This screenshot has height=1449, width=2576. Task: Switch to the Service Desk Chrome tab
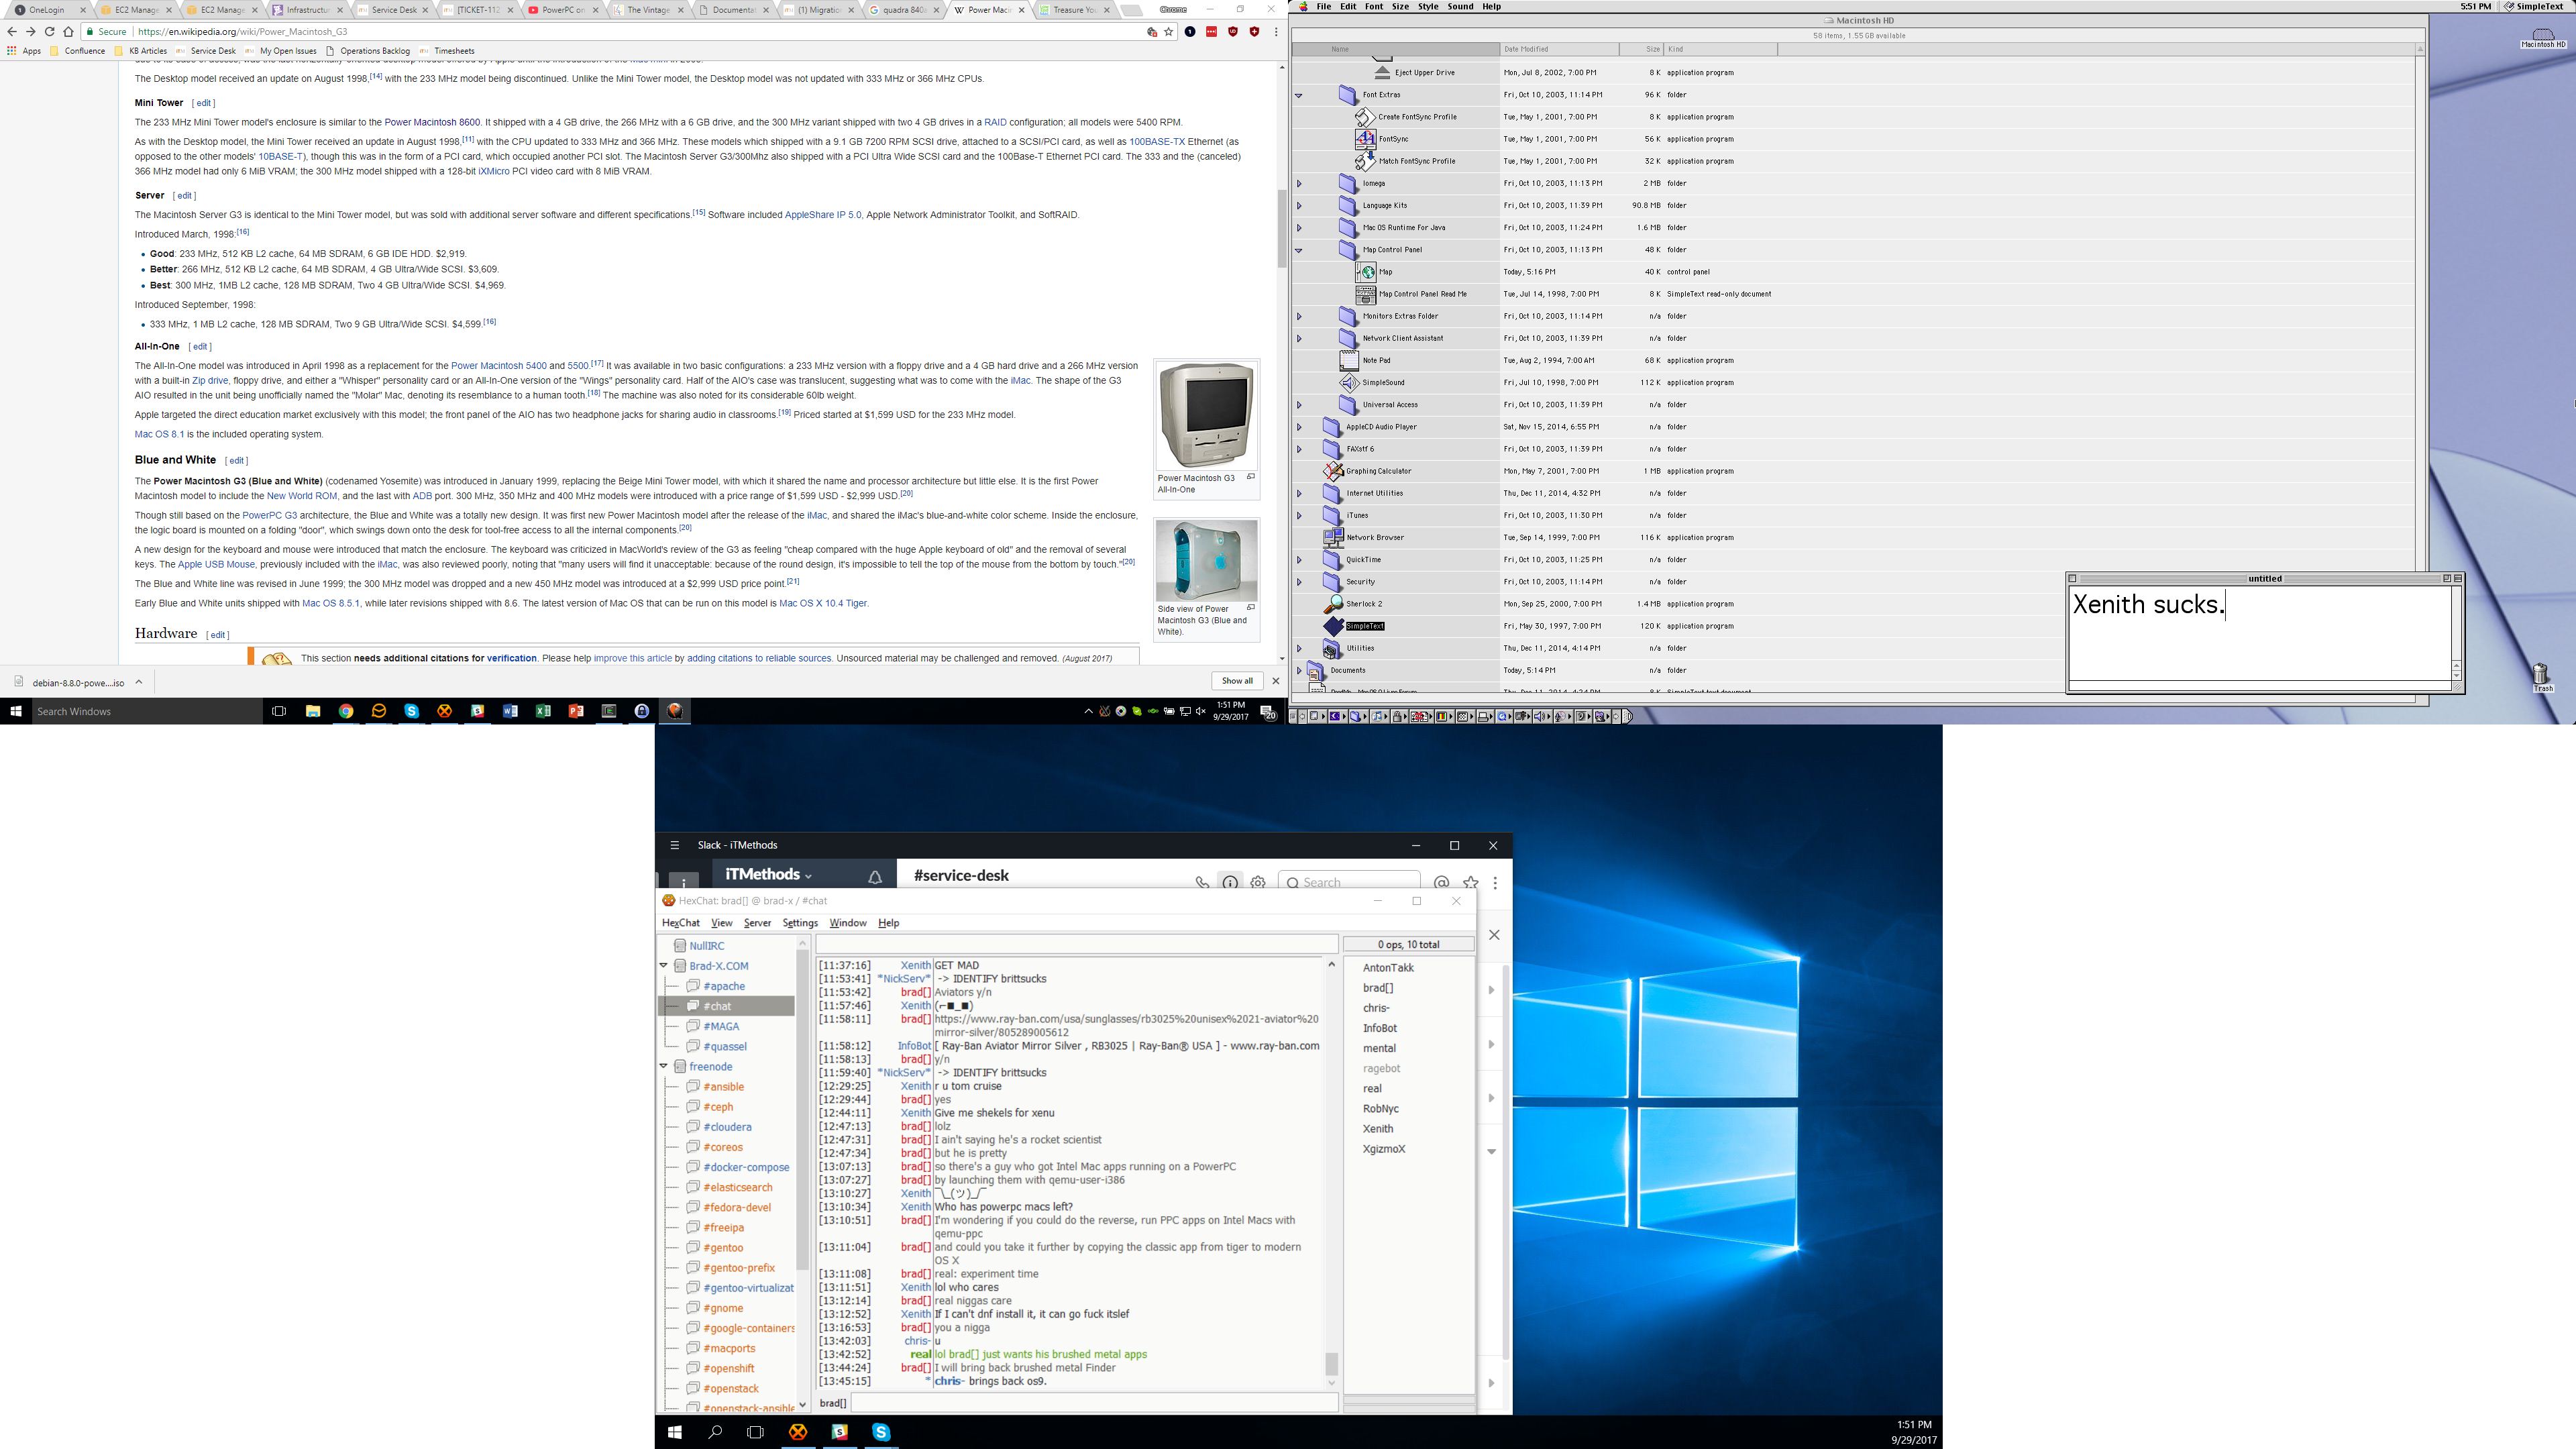pos(393,10)
